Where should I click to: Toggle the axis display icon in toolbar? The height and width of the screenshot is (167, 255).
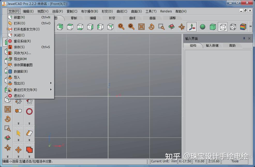pos(192,26)
